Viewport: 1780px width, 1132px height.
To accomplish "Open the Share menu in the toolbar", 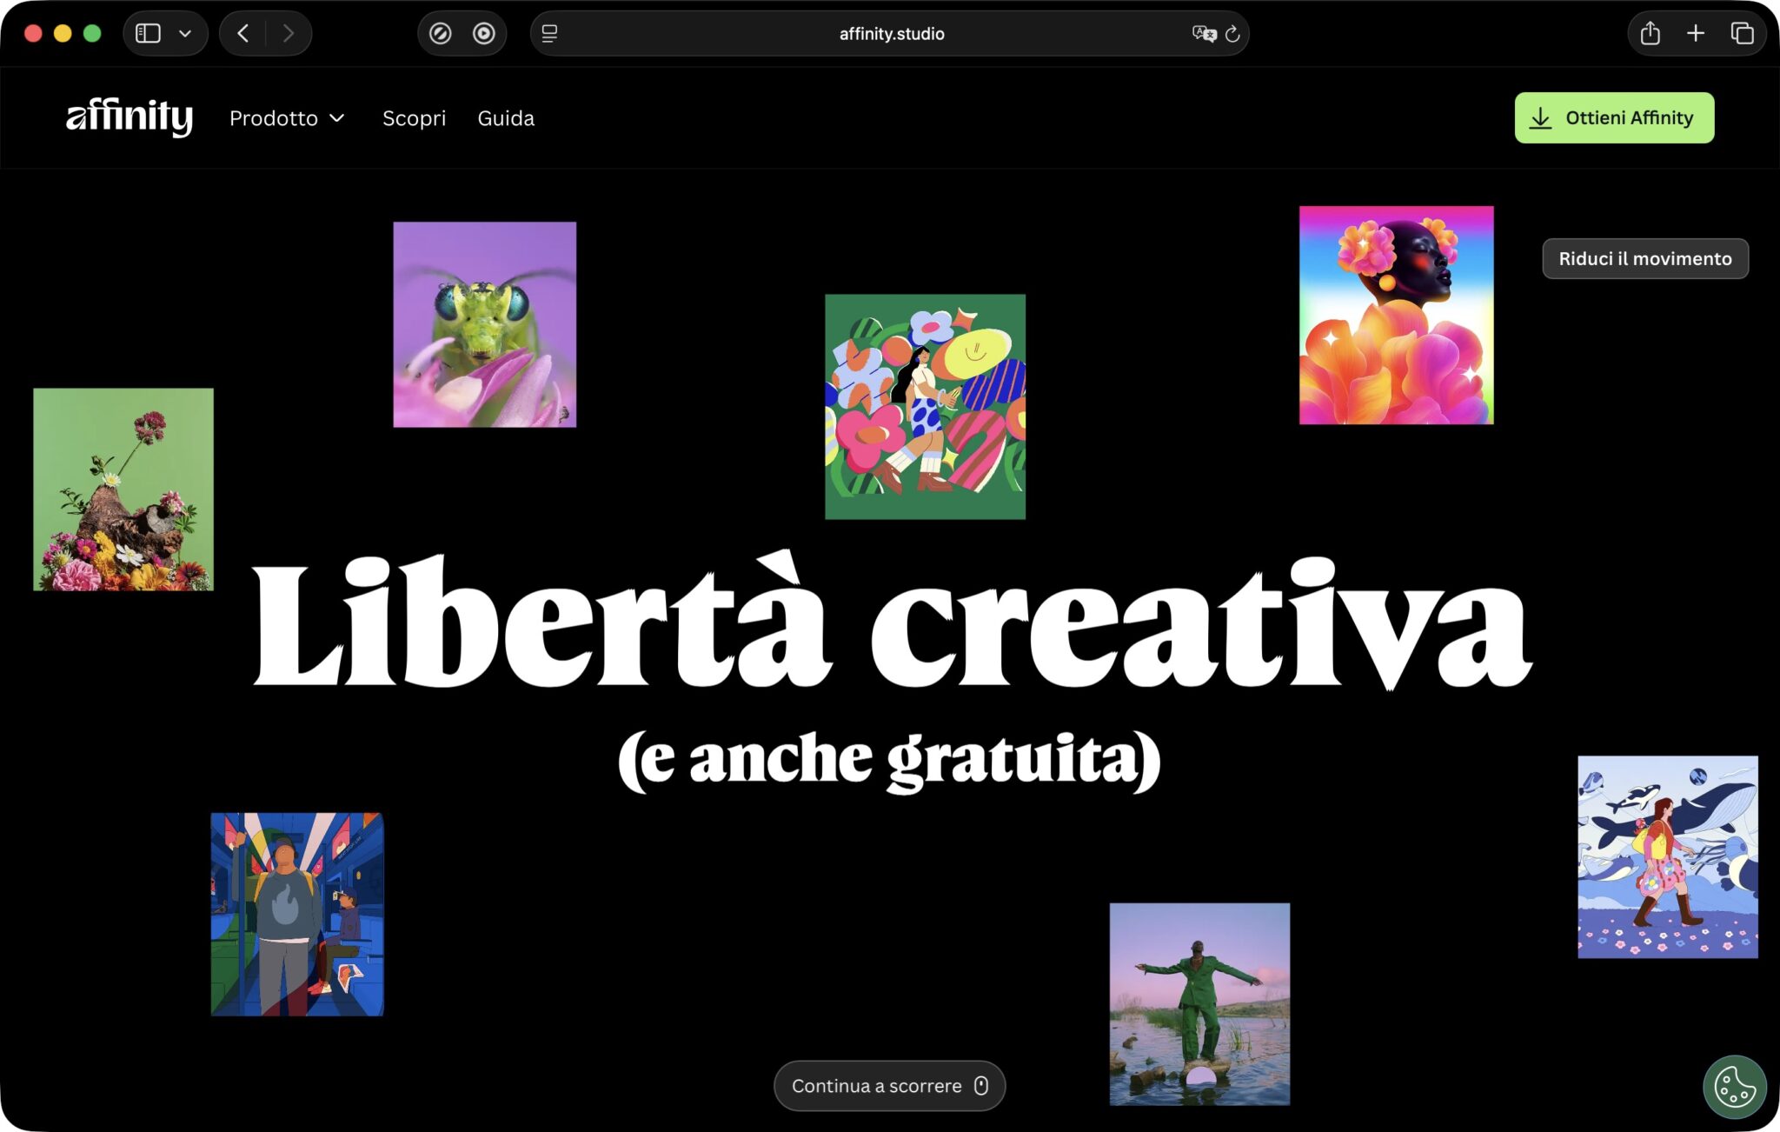I will [x=1650, y=33].
